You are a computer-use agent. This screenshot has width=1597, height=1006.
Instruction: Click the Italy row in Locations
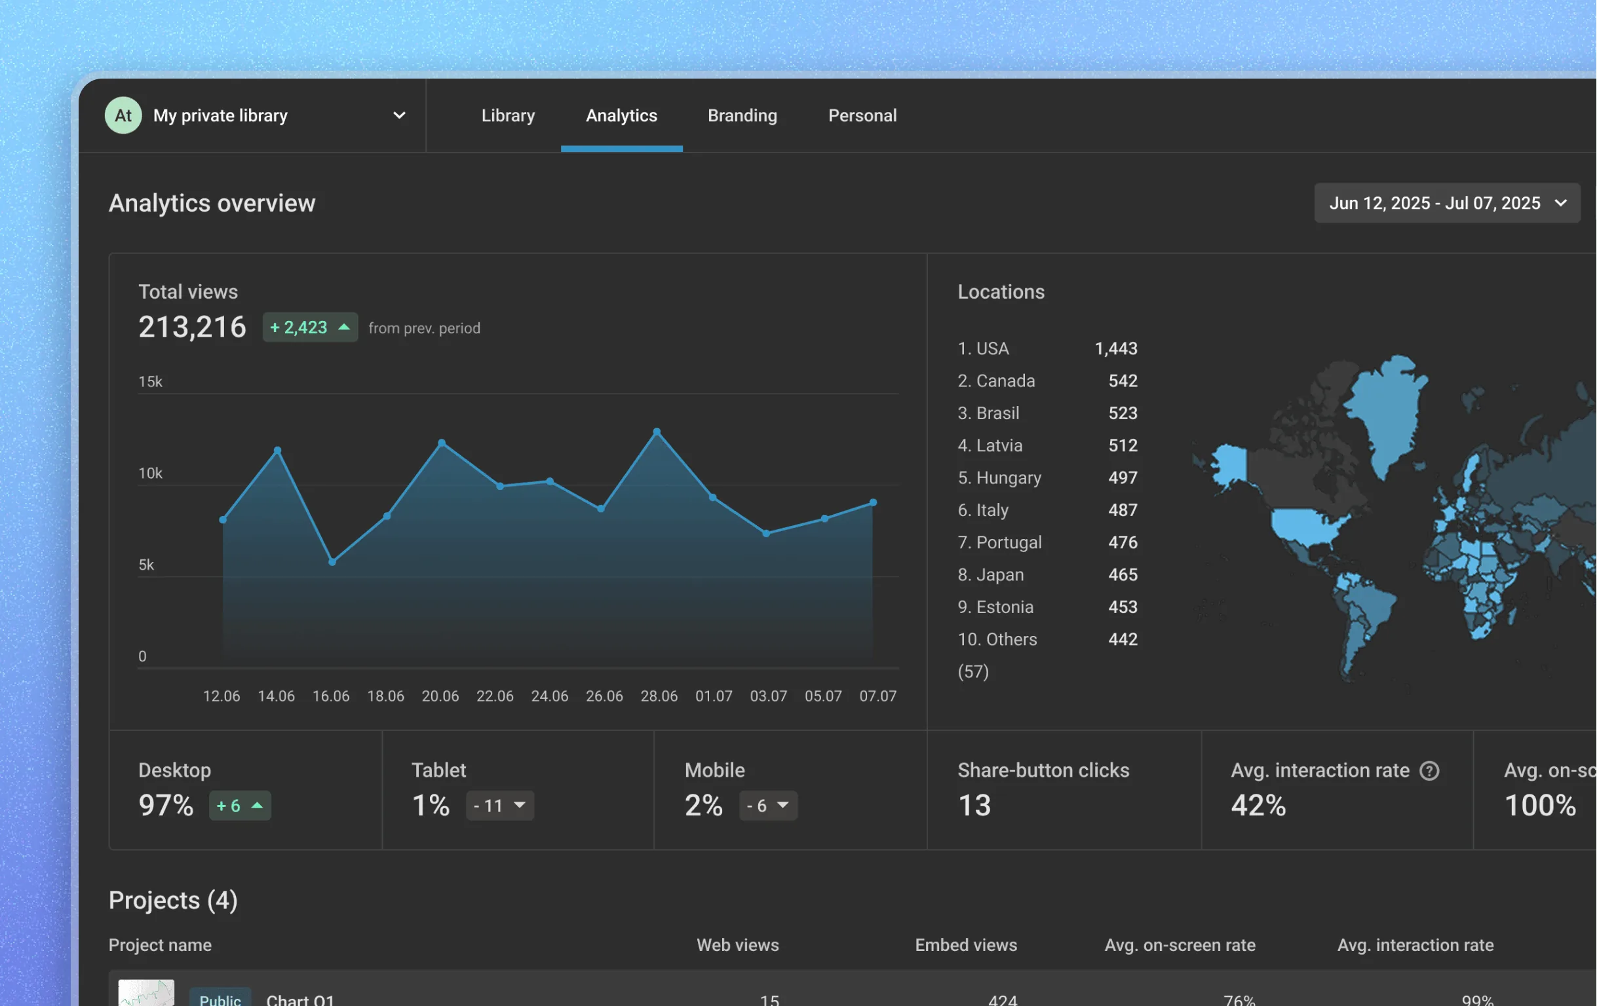click(1048, 510)
